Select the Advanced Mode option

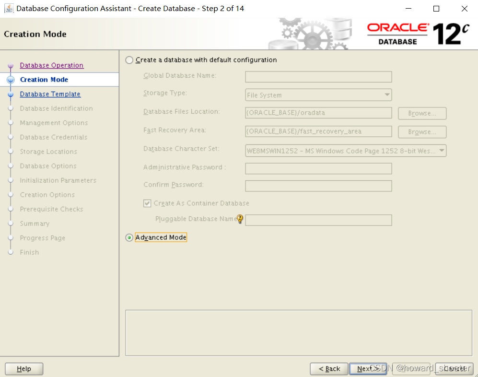(x=128, y=237)
